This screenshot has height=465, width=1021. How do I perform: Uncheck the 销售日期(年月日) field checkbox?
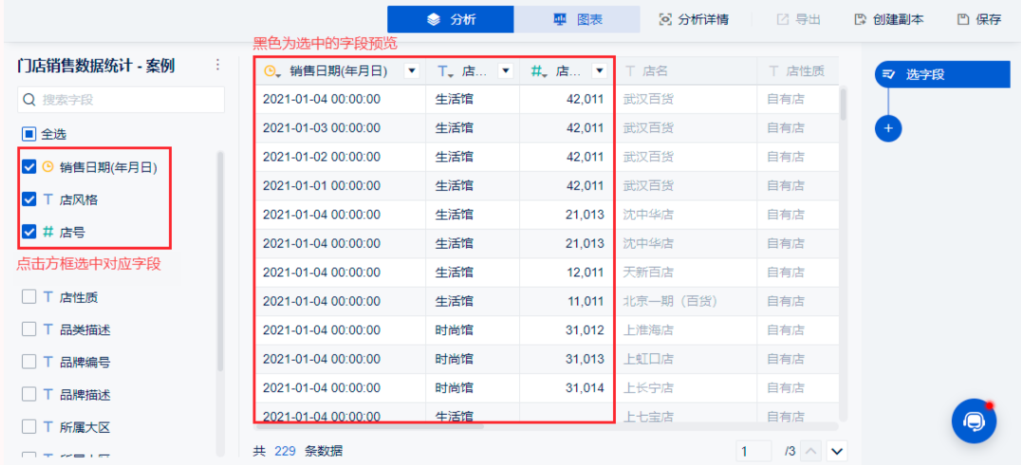(28, 167)
